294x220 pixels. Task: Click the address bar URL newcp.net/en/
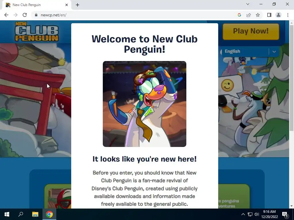click(53, 15)
